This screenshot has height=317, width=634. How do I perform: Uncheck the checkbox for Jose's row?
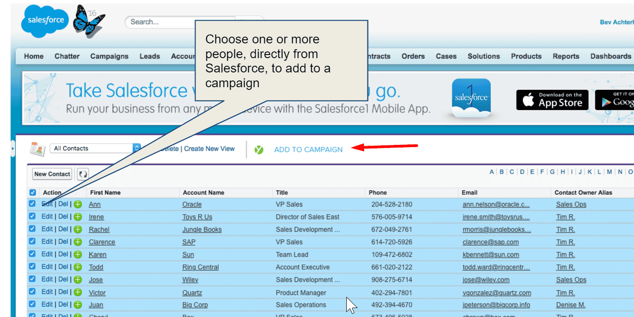coord(32,279)
